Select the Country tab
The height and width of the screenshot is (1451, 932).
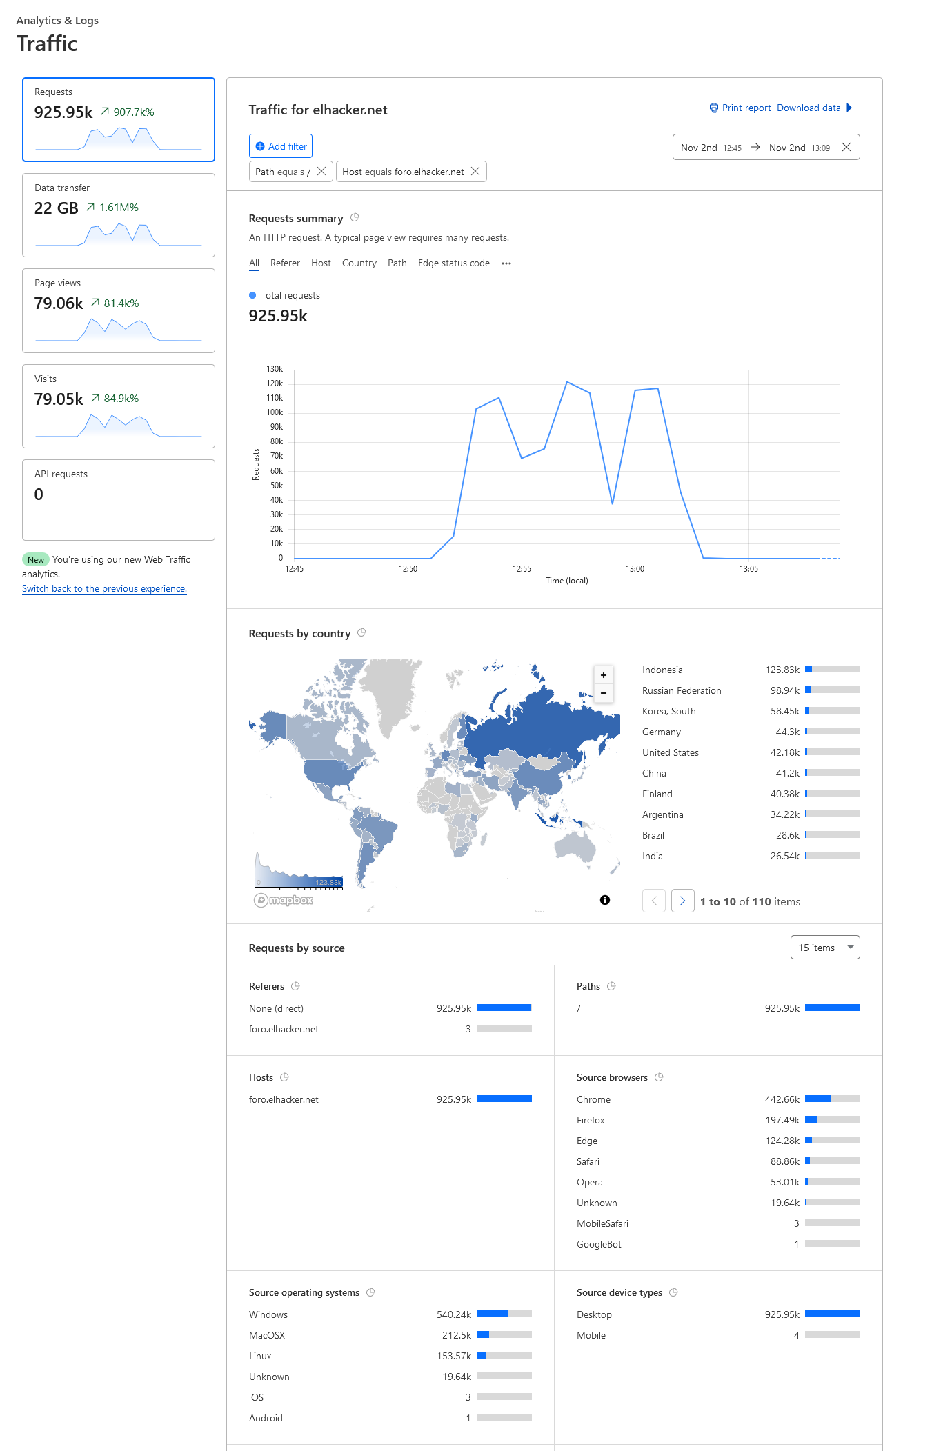(359, 263)
